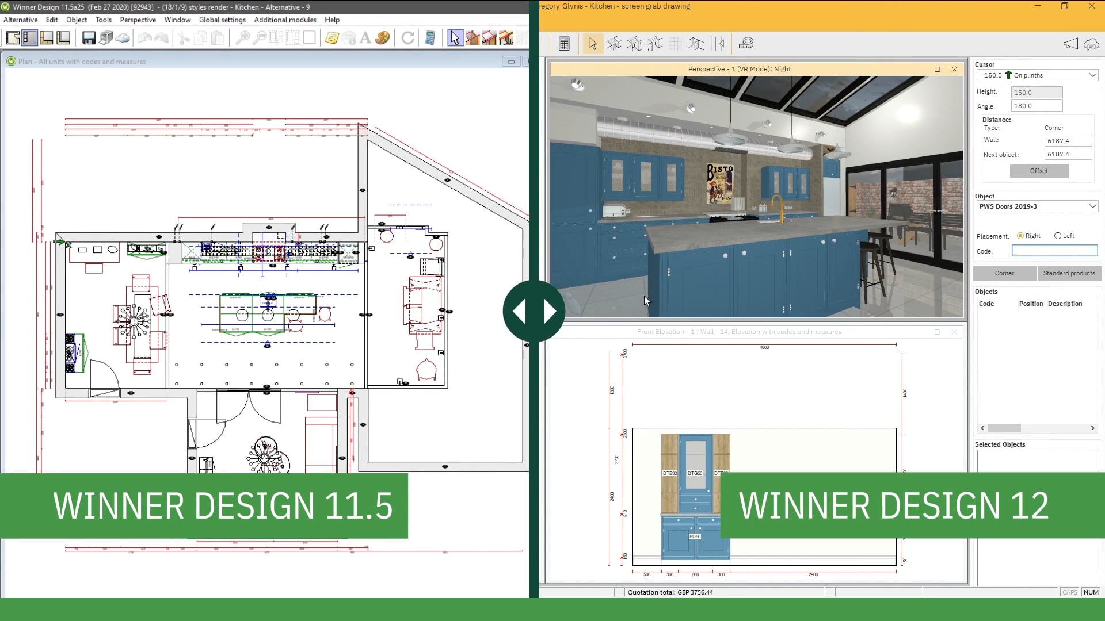Click the Offset button
Screen dimensions: 1105x621
[x=1039, y=171]
